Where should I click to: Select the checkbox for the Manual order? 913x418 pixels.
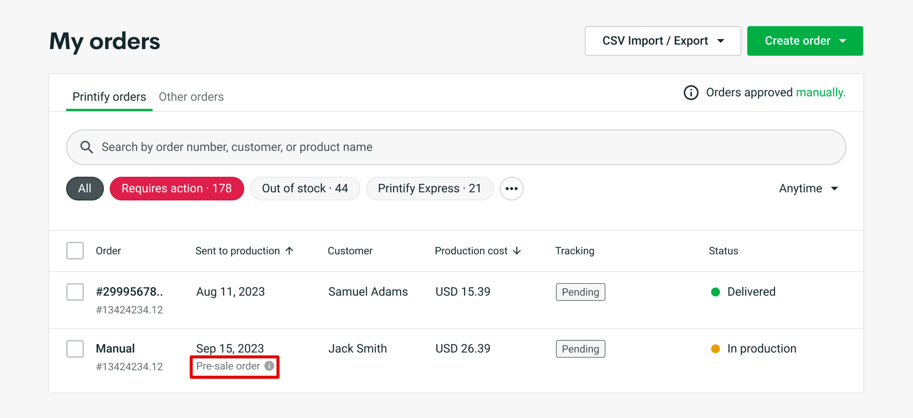coord(75,349)
